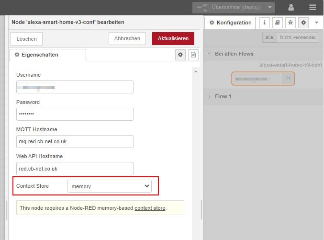Select the 'alle' filter button

point(269,37)
